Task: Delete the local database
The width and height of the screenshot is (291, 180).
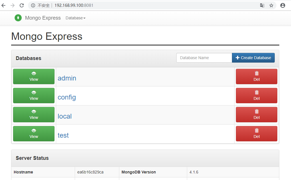Action: pyautogui.click(x=256, y=115)
